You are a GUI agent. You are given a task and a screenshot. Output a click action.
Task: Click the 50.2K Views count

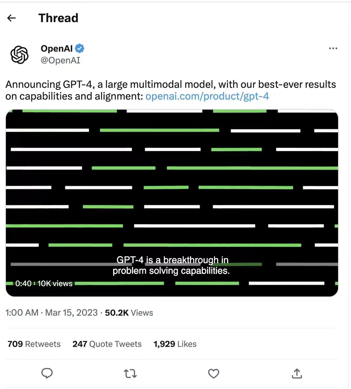[x=129, y=313]
